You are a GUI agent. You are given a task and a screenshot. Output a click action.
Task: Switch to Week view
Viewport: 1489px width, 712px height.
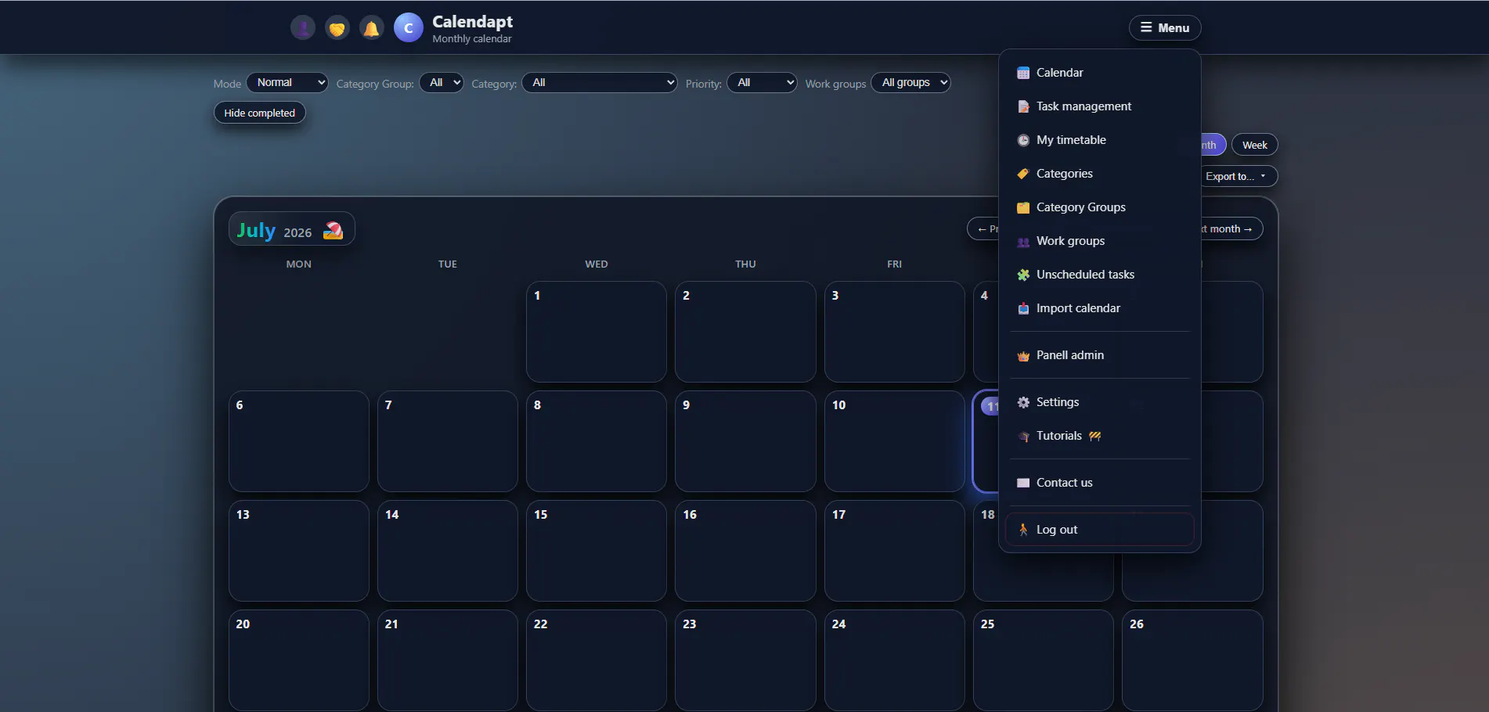1254,145
